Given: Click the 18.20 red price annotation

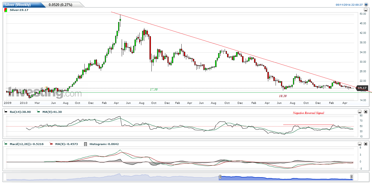Looking at the screenshot, I should [x=283, y=96].
